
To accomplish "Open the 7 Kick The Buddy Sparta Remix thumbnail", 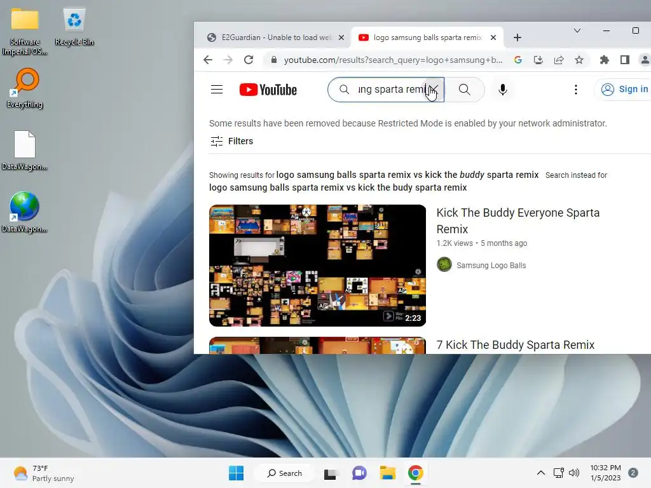I will point(318,345).
